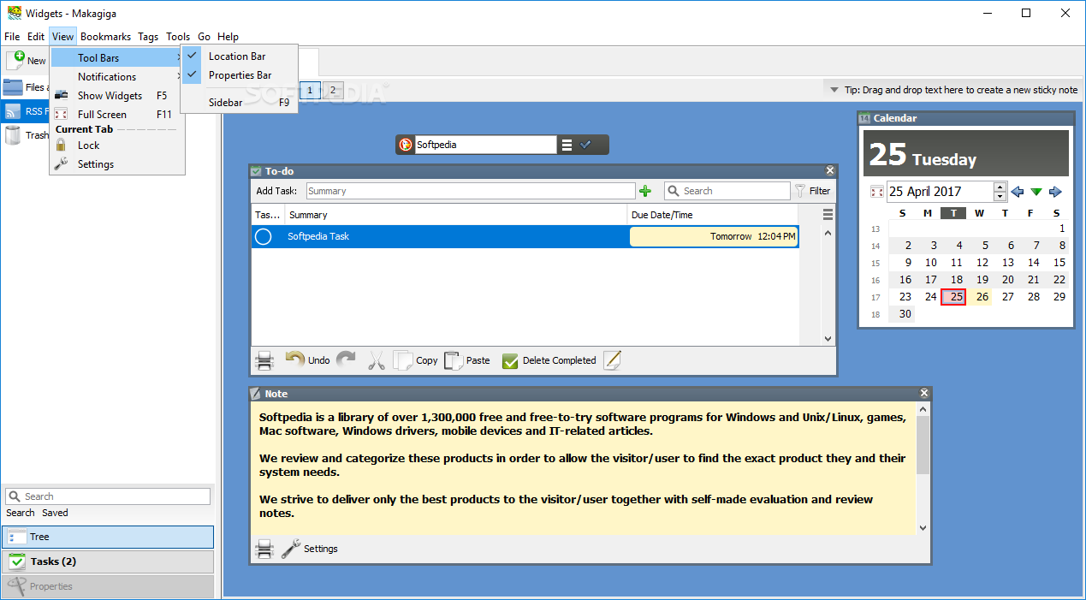This screenshot has width=1086, height=600.
Task: Toggle Sidebar menu option
Action: pyautogui.click(x=239, y=103)
